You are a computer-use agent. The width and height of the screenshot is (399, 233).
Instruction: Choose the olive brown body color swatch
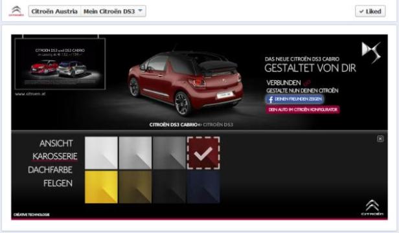coord(135,187)
